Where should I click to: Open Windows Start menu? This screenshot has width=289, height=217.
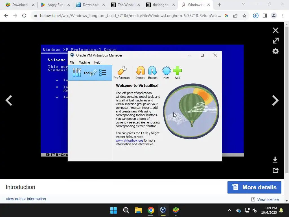click(113, 210)
